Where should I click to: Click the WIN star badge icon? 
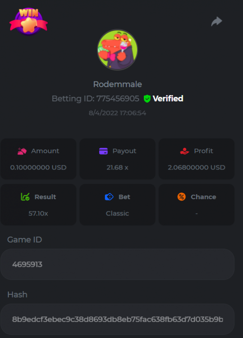pyautogui.click(x=28, y=22)
